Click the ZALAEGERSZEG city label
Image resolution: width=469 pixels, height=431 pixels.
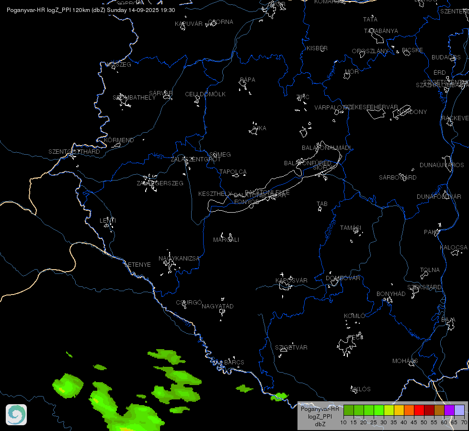pos(160,183)
